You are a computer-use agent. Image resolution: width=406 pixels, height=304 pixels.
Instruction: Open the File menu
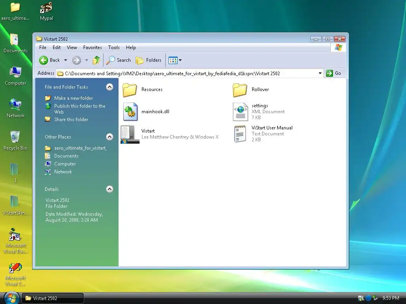click(x=43, y=47)
